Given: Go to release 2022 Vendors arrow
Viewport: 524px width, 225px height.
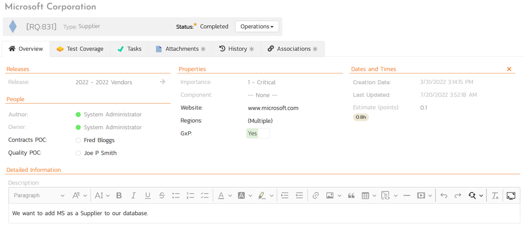Looking at the screenshot, I should point(162,82).
